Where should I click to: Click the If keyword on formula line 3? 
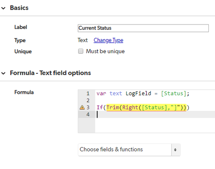click(x=100, y=108)
